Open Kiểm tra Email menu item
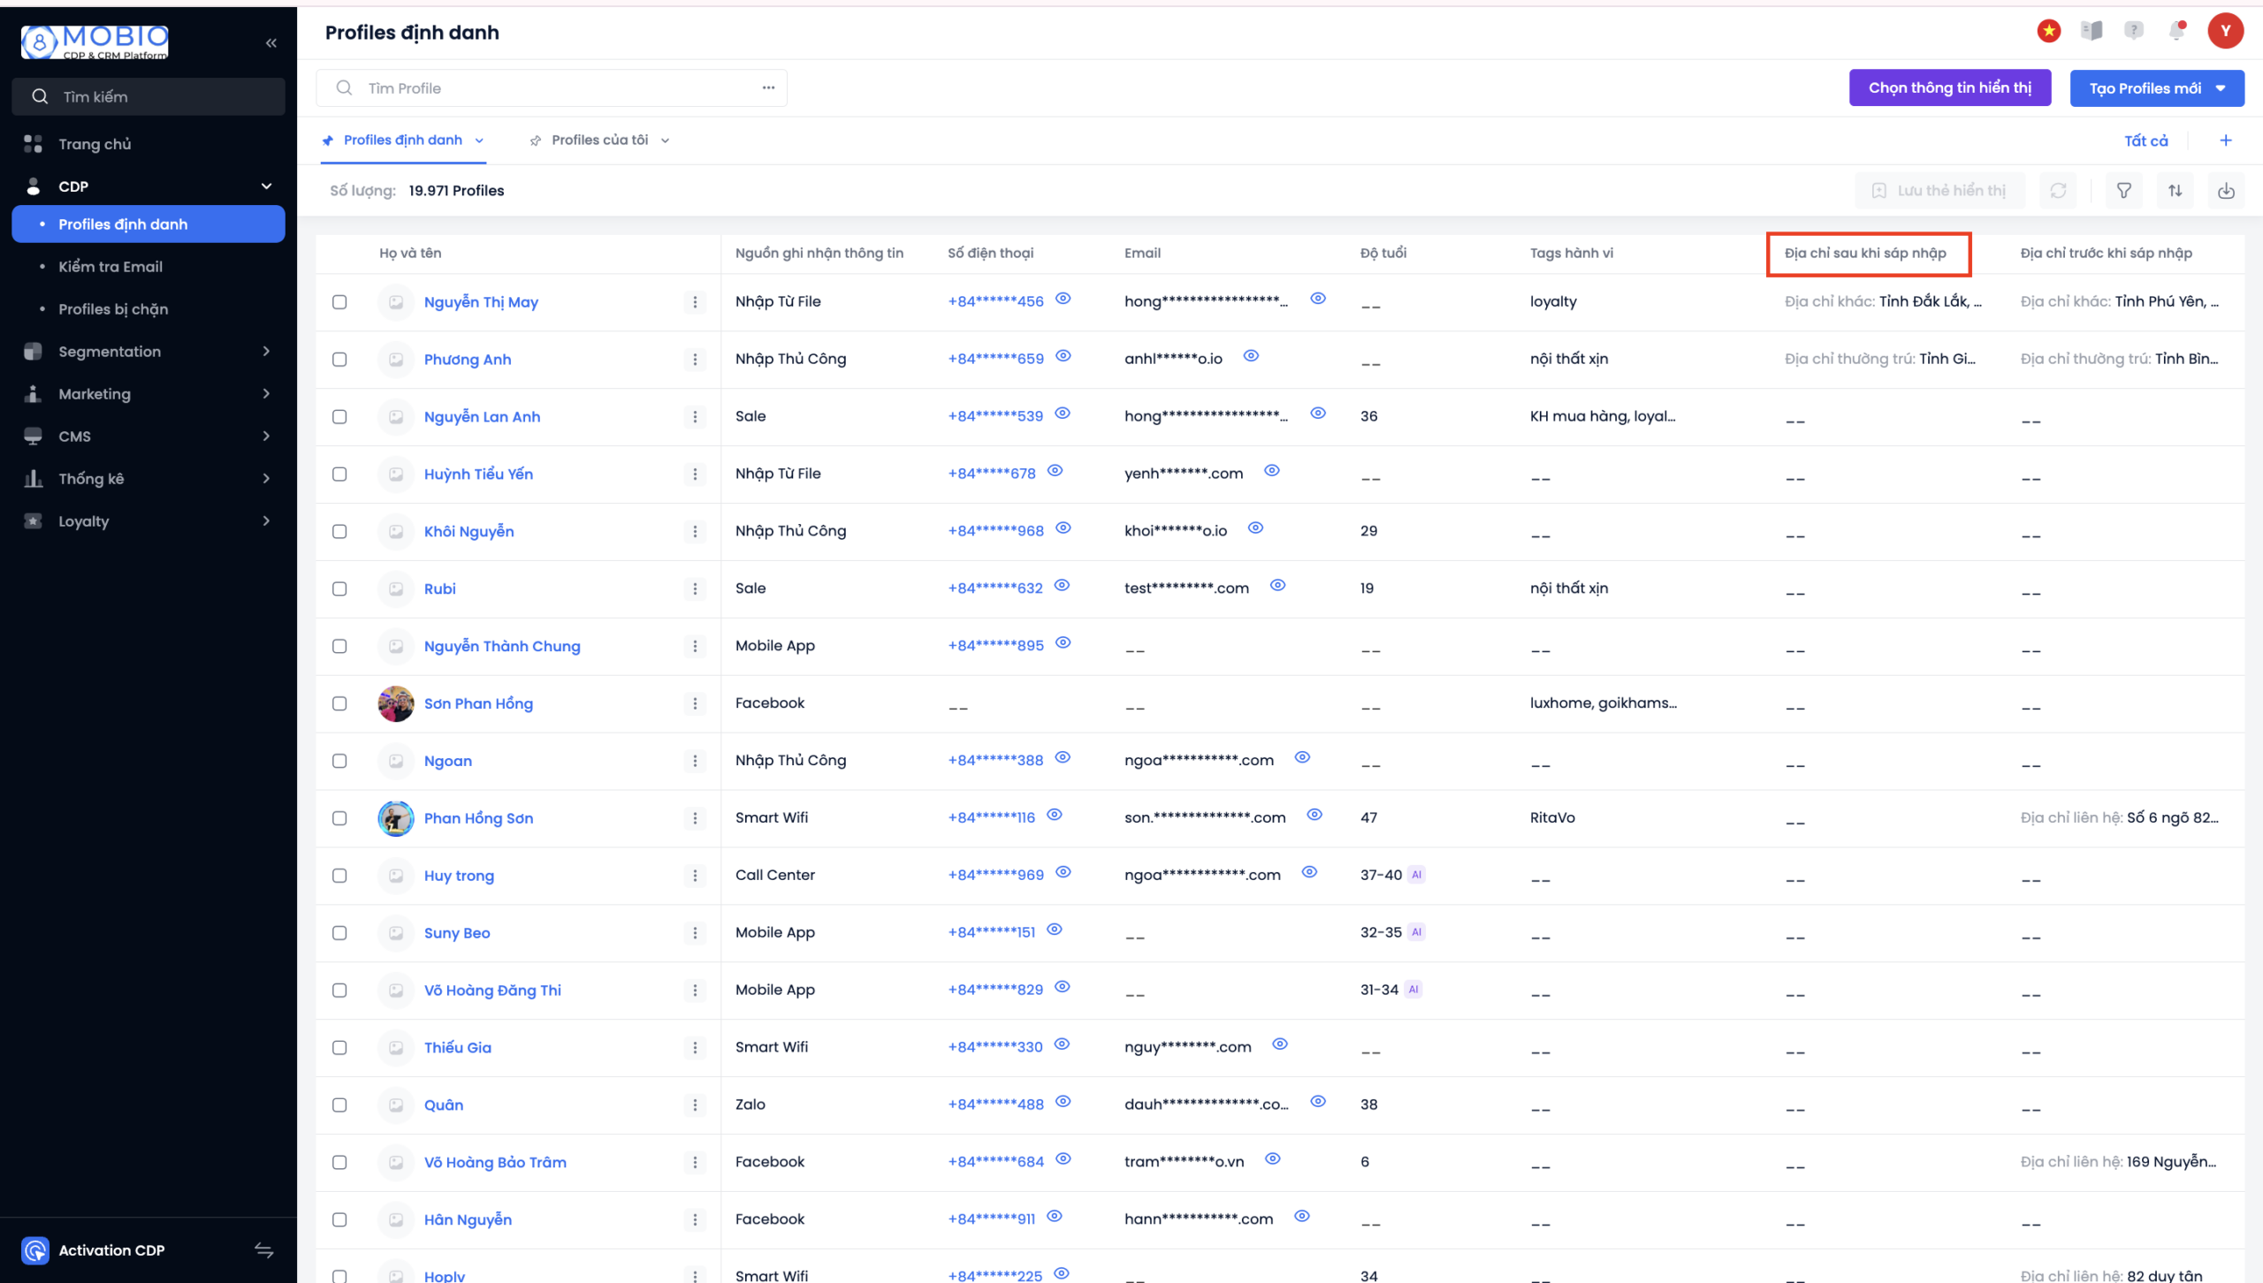Viewport: 2263px width, 1283px height. click(x=110, y=267)
